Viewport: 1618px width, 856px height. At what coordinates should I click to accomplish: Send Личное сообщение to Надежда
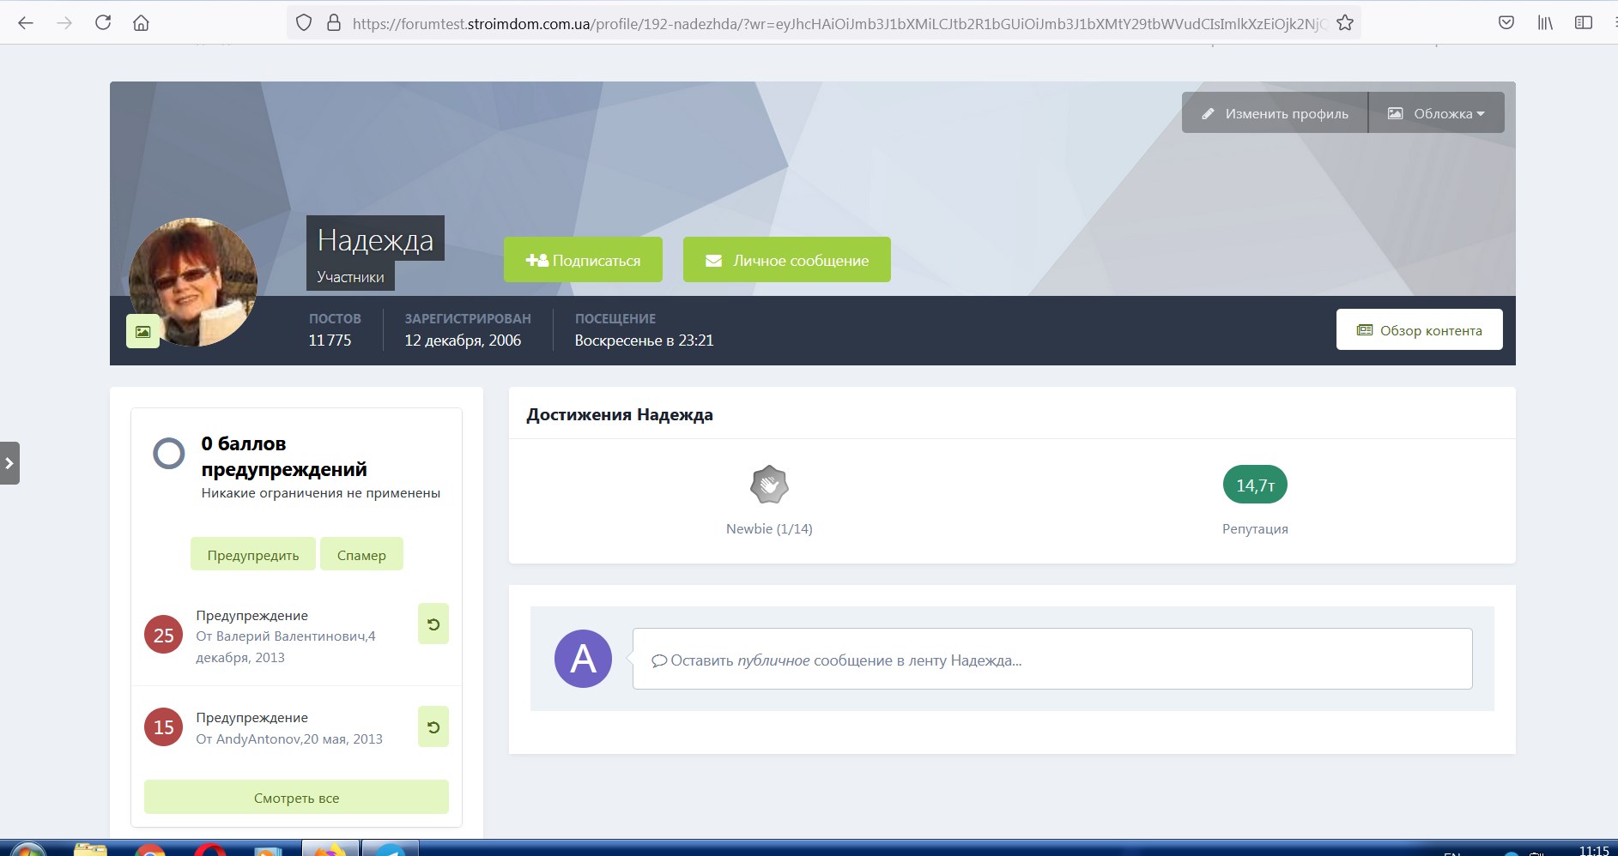click(787, 260)
